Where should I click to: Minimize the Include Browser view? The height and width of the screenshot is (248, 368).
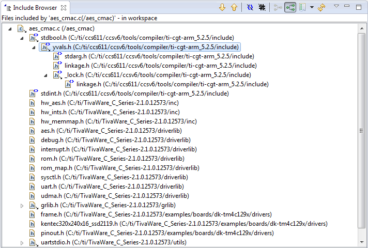(x=347, y=6)
